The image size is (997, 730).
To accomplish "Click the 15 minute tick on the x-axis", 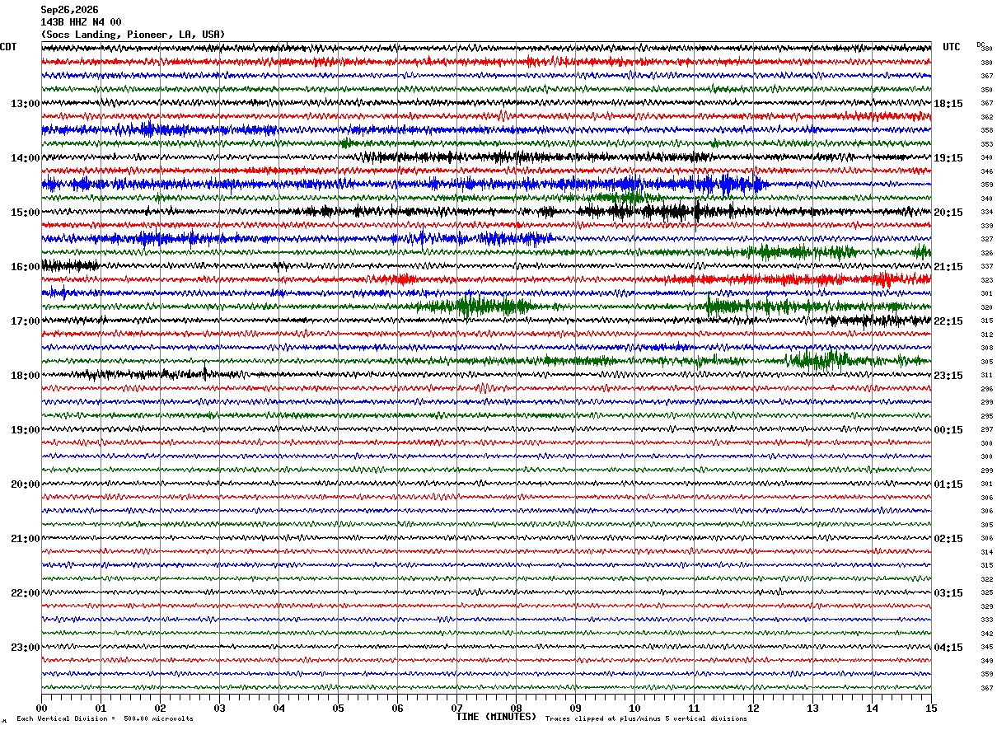I will point(931,708).
